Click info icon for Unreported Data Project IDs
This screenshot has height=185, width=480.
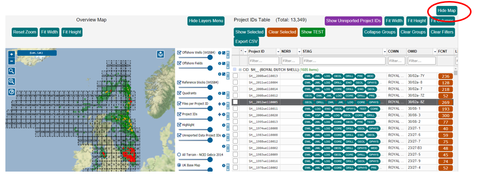click(223, 136)
